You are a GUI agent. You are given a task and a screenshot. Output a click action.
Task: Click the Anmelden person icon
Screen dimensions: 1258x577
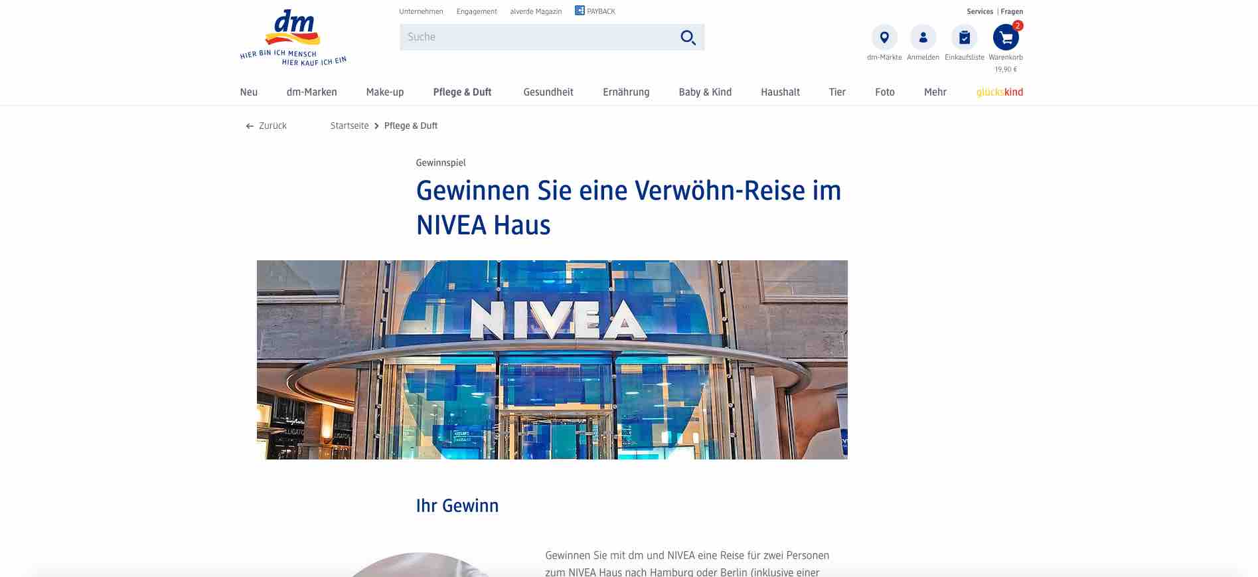coord(923,37)
